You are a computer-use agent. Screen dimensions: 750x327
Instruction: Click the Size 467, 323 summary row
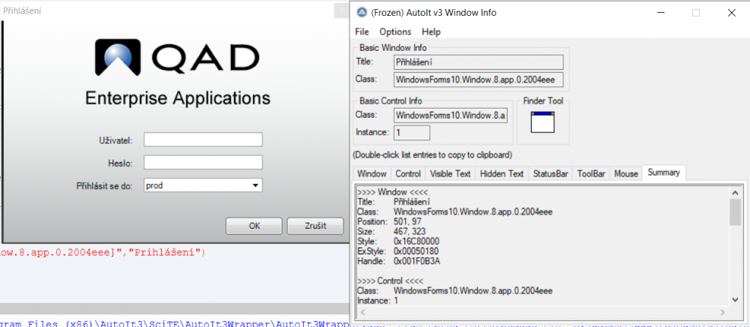391,232
